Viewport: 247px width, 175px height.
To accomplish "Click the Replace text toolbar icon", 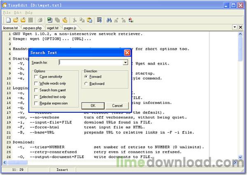I will [131, 20].
